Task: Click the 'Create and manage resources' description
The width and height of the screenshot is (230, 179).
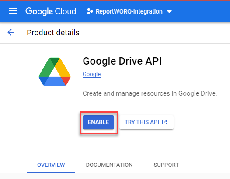Action: pos(150,93)
